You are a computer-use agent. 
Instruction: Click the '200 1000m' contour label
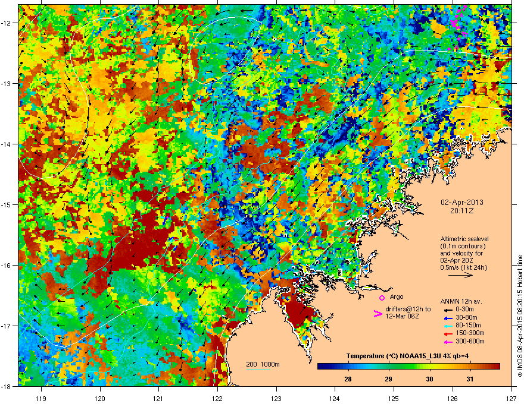click(263, 364)
